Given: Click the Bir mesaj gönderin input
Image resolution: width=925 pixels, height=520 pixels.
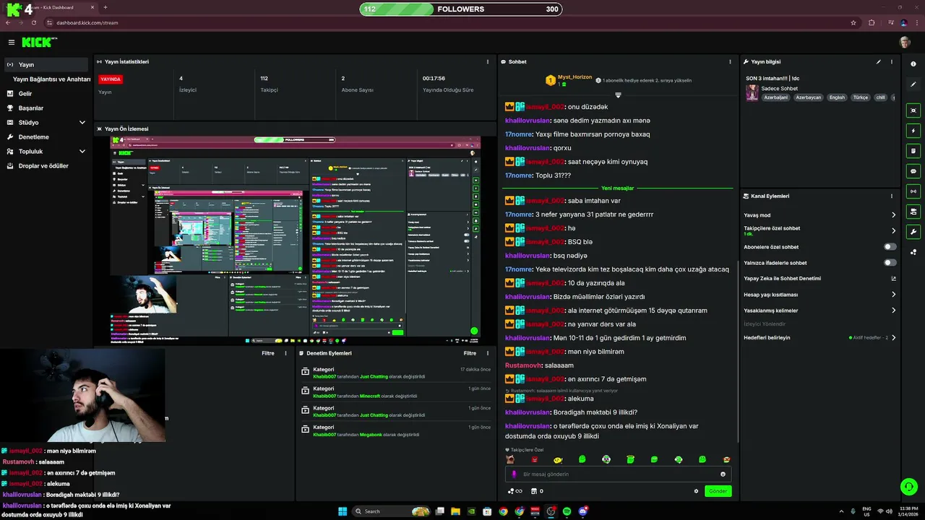Looking at the screenshot, I should [618, 474].
